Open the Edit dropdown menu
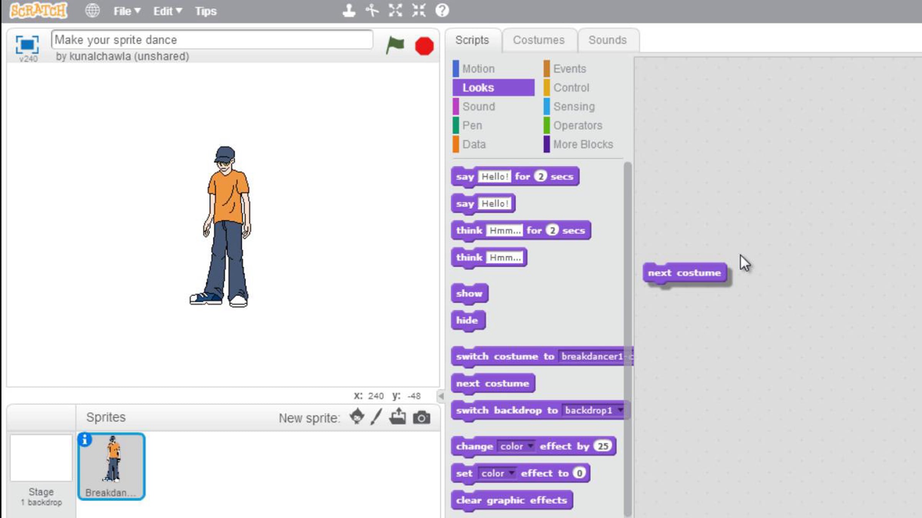Screen dimensions: 922x518 [167, 11]
